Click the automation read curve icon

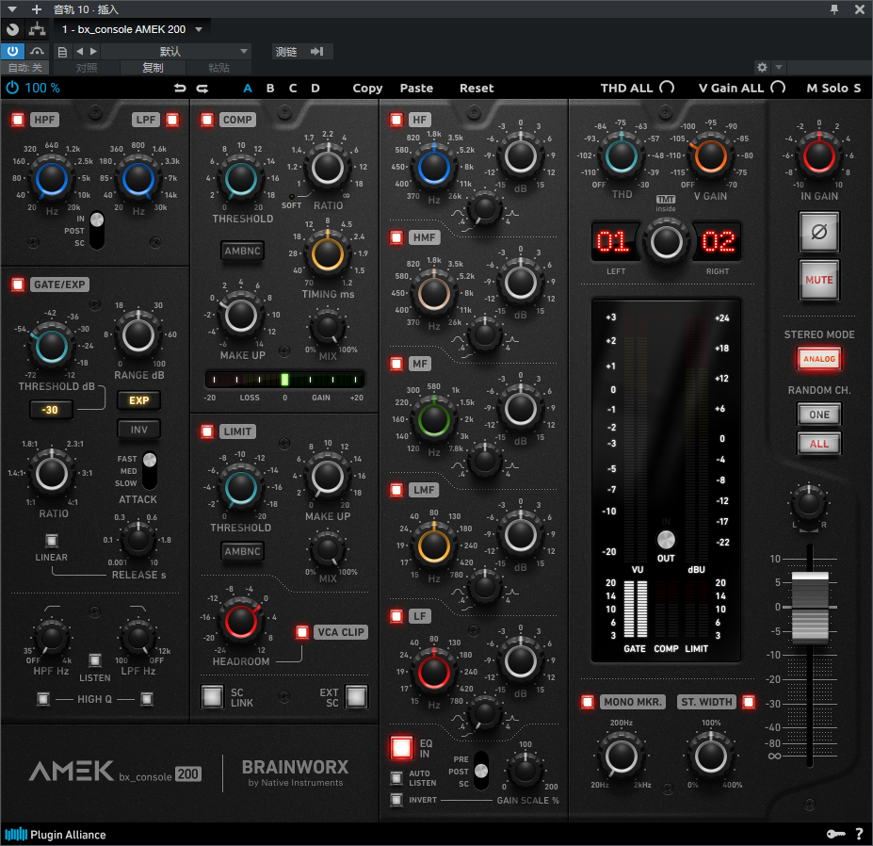tap(37, 51)
